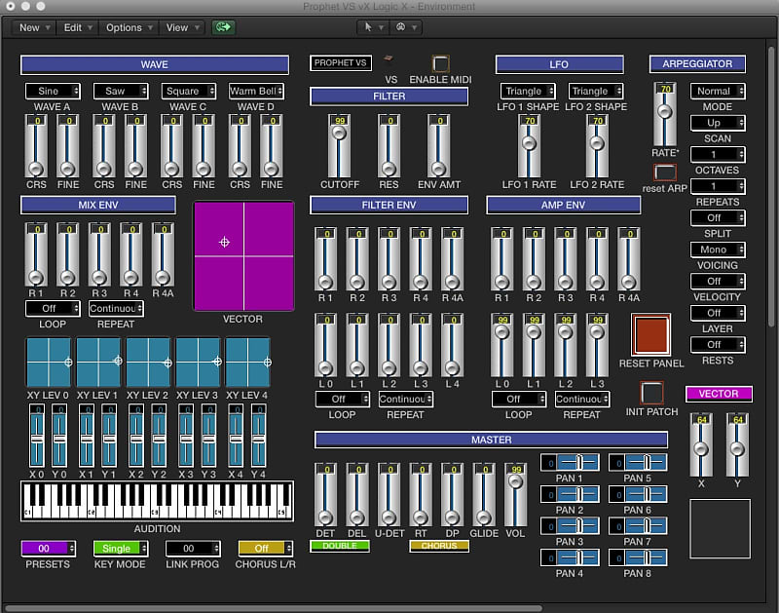Click the VECTOR joystick crosshair pad
The width and height of the screenshot is (779, 613).
coord(225,242)
